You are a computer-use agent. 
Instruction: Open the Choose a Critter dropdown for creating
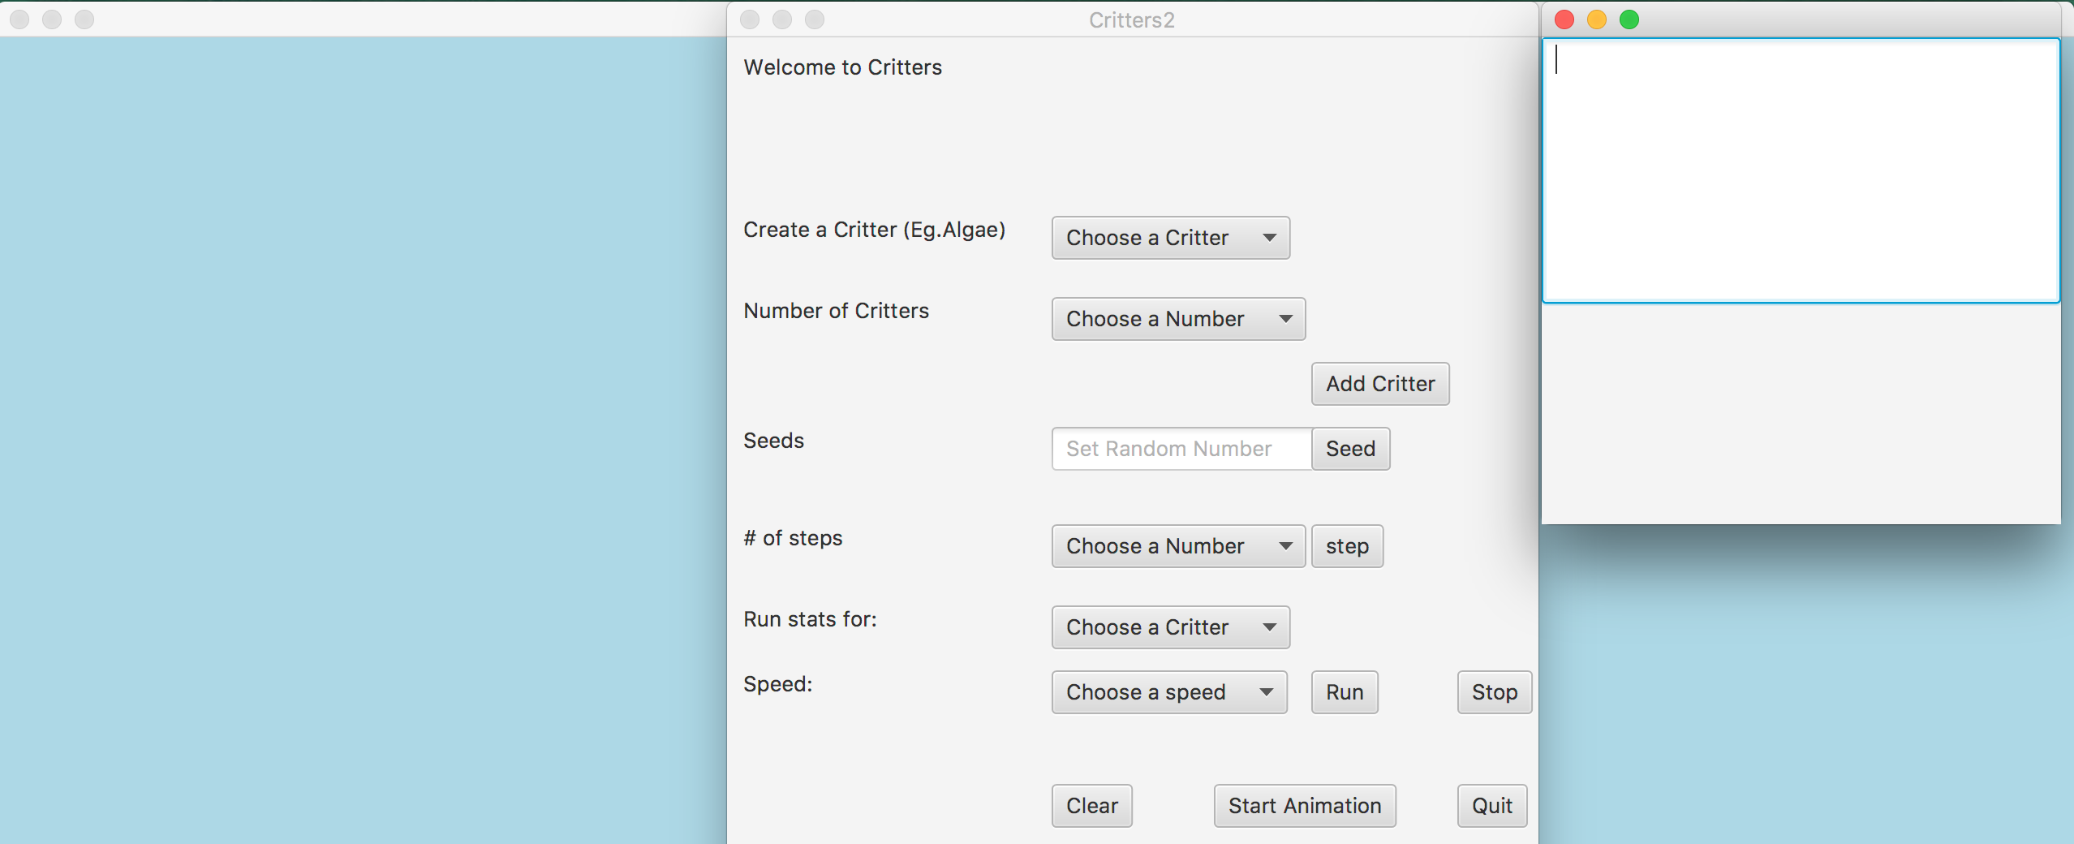point(1169,237)
